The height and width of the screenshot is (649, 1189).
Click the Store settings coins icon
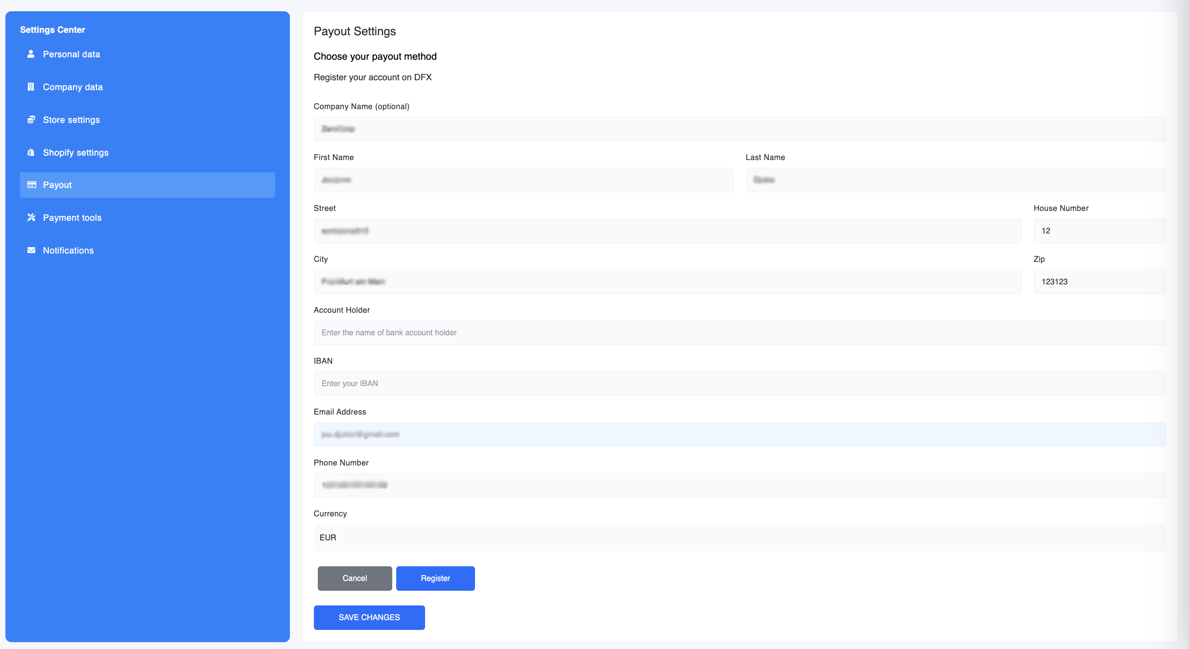point(31,120)
